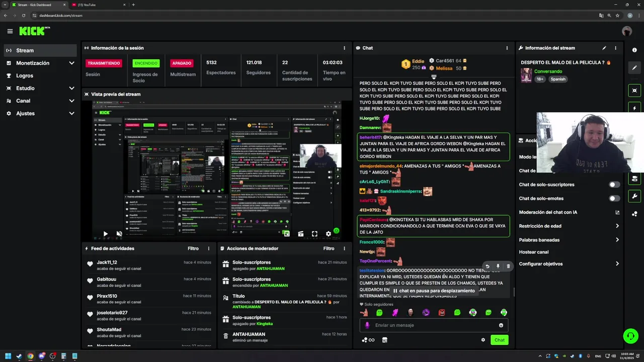The height and width of the screenshot is (362, 644).
Task: Open stream information panel options menu
Action: coord(615,48)
